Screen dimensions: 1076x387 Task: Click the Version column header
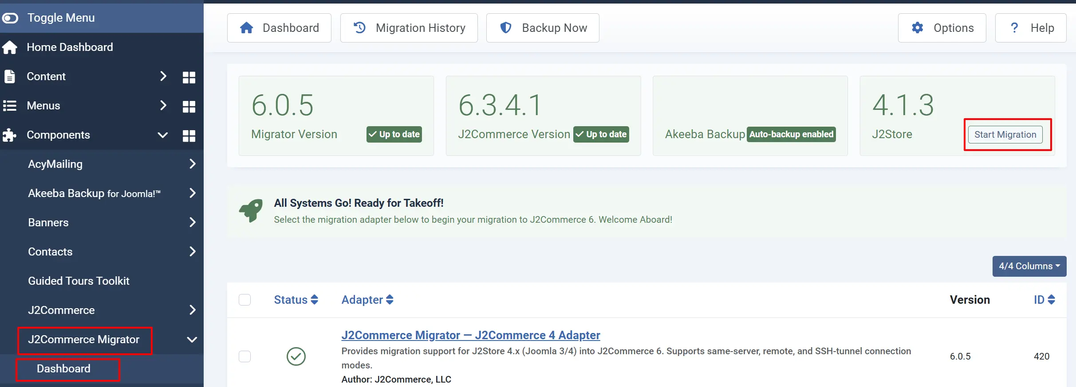click(970, 300)
